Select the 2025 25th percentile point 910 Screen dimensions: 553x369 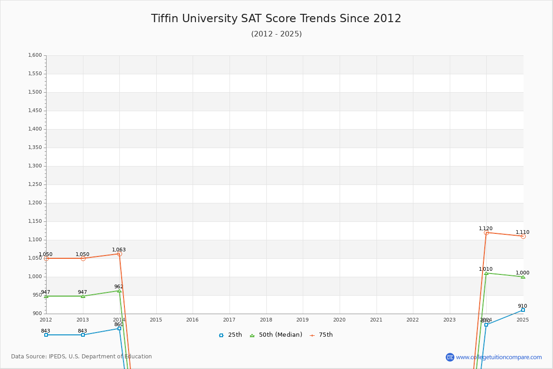[x=523, y=310]
